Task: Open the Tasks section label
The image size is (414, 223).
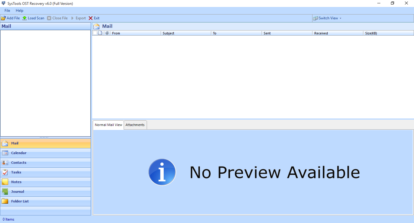Action: point(16,172)
